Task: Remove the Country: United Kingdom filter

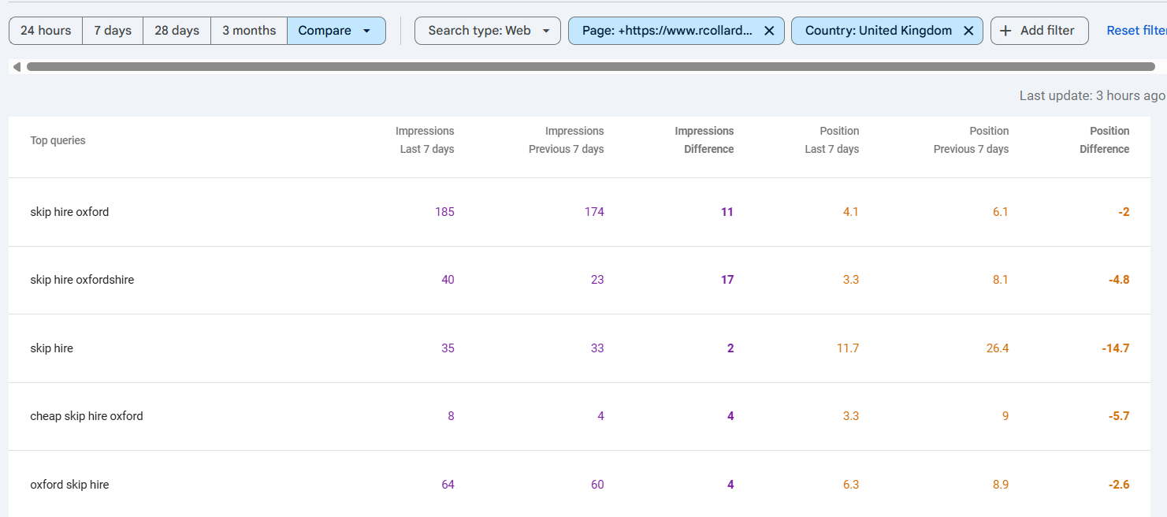Action: point(968,31)
